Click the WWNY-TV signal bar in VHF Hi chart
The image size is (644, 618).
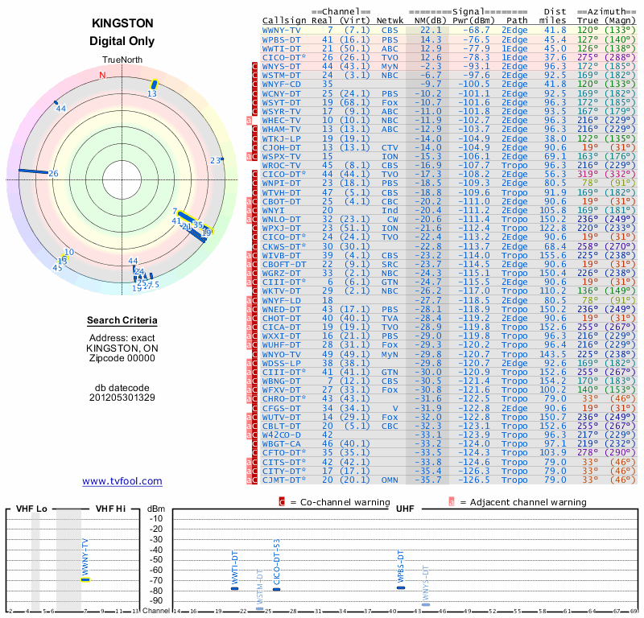click(x=85, y=579)
